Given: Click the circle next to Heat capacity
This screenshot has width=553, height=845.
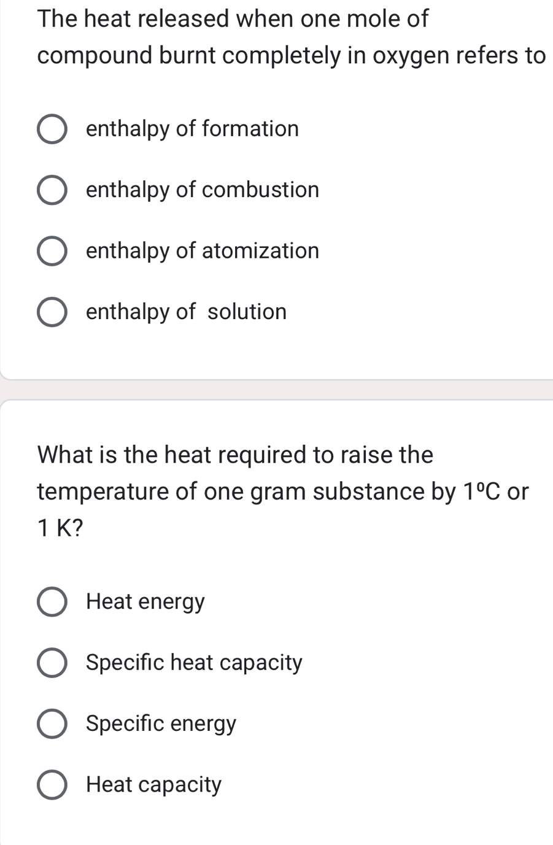Looking at the screenshot, I should pyautogui.click(x=52, y=785).
